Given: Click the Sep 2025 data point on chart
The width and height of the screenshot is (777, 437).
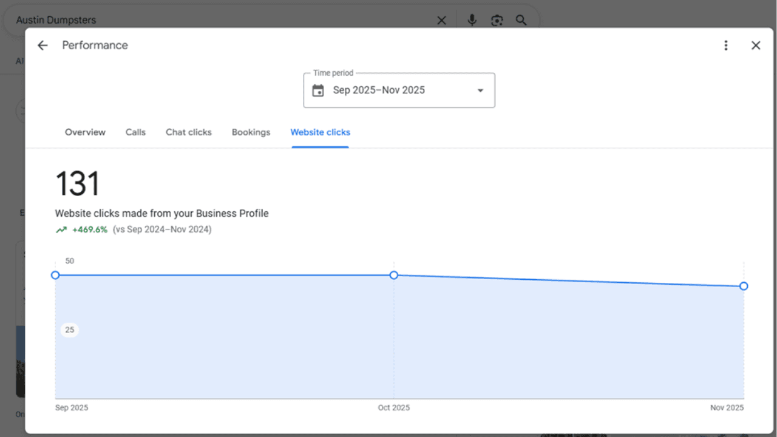Looking at the screenshot, I should coord(55,275).
